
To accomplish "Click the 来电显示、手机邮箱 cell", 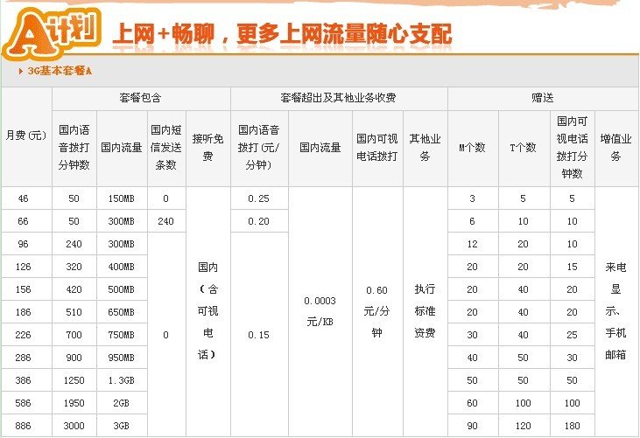I will pyautogui.click(x=615, y=312).
